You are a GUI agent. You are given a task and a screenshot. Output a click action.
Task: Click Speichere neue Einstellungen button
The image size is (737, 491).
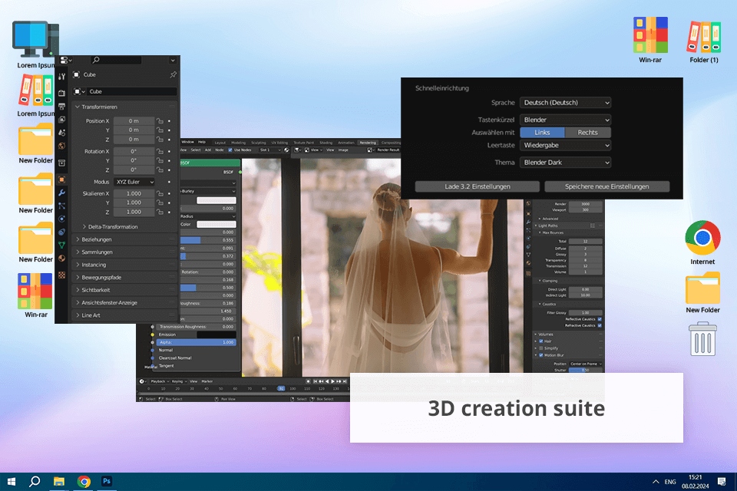606,186
